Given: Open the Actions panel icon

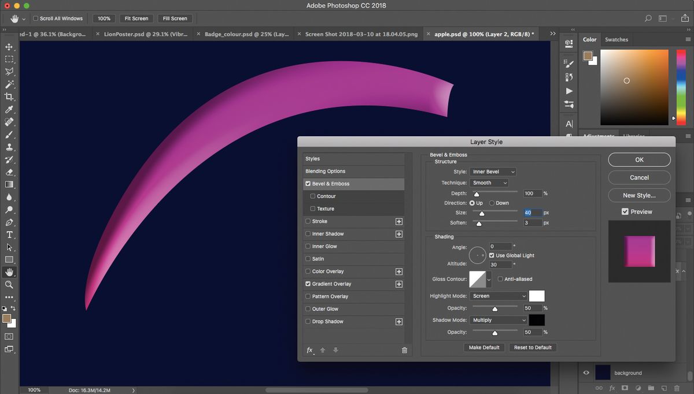Looking at the screenshot, I should click(x=569, y=91).
